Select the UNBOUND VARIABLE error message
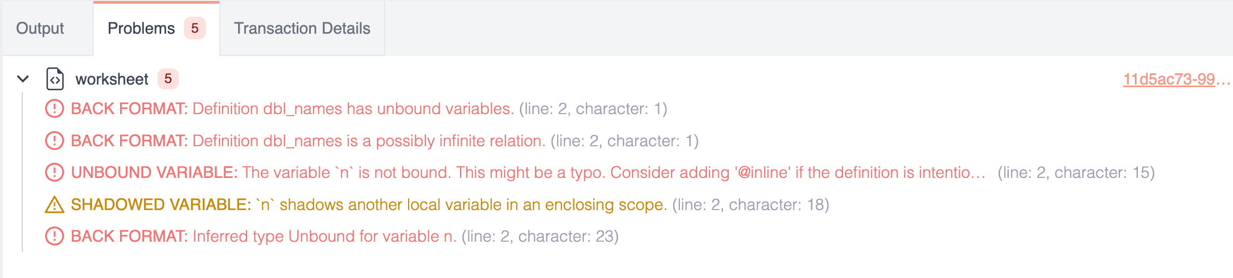The width and height of the screenshot is (1233, 278). (528, 173)
